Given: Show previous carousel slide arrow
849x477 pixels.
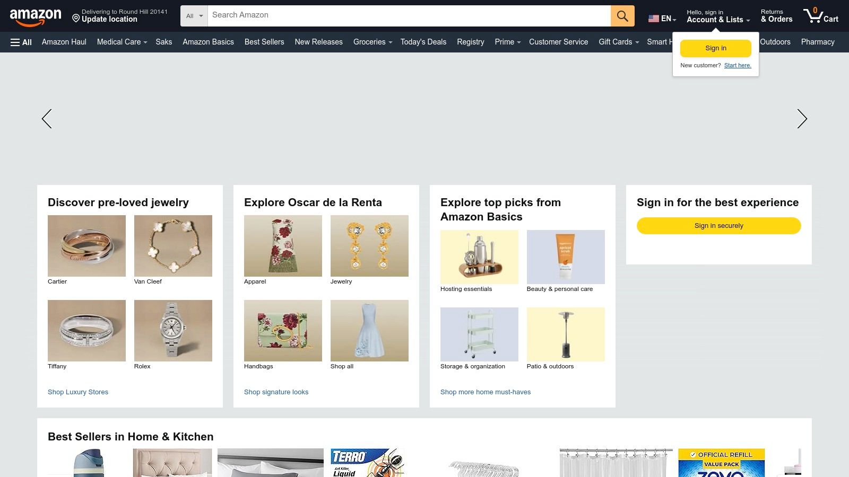Looking at the screenshot, I should click(x=47, y=119).
